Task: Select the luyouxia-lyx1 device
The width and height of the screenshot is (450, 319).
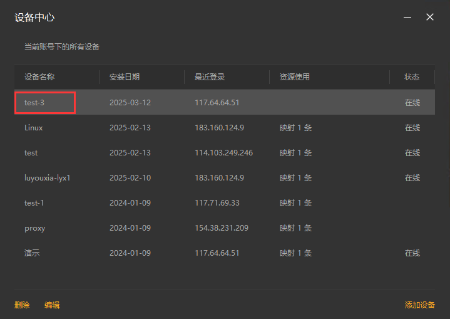Action: point(48,178)
